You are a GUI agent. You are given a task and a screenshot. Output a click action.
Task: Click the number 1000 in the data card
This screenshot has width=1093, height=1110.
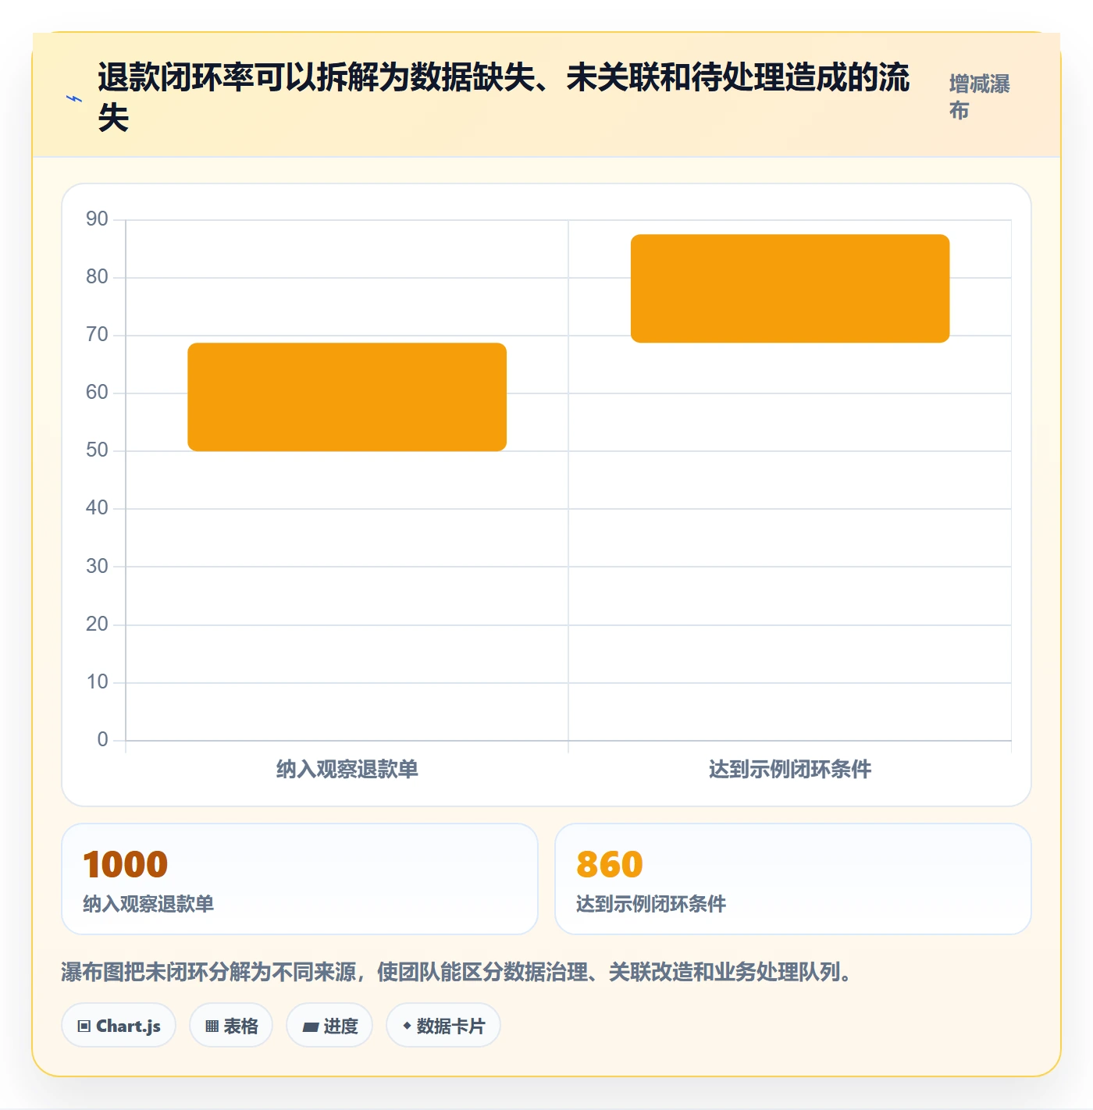click(126, 864)
